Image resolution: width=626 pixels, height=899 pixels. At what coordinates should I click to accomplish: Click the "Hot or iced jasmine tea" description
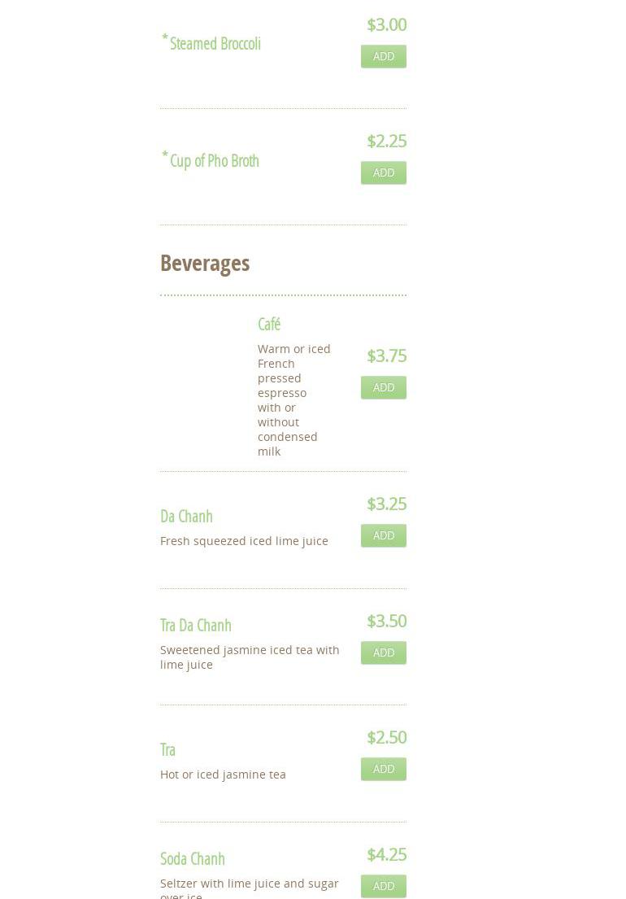pos(223,775)
